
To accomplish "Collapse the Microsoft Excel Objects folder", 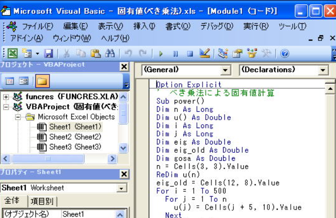I will tap(18, 117).
